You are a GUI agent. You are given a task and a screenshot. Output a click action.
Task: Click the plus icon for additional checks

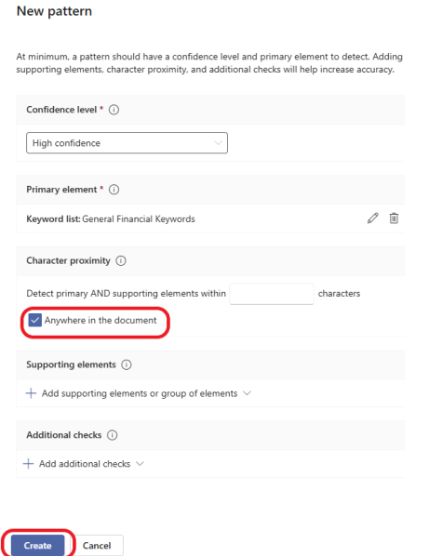28,463
